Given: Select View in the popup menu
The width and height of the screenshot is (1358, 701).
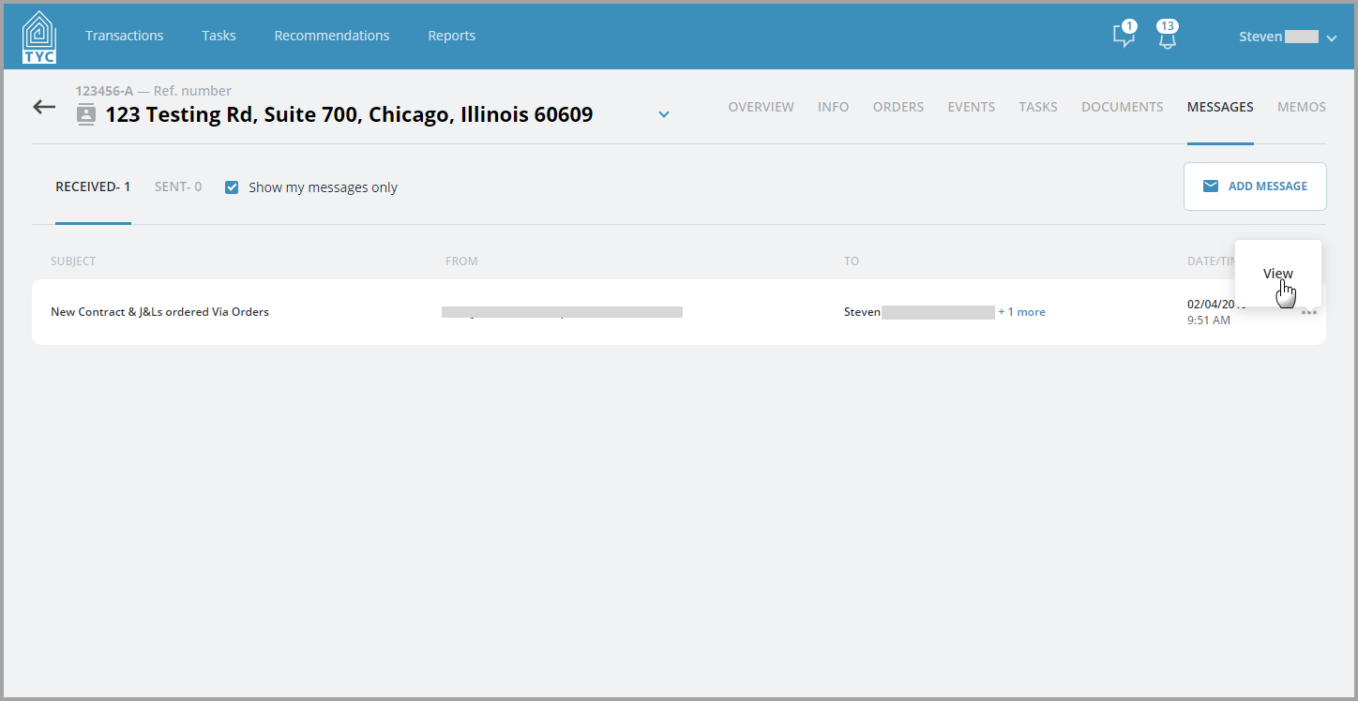Looking at the screenshot, I should 1277,274.
